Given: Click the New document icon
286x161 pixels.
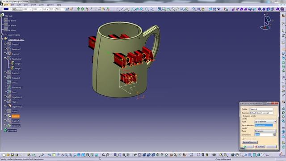Looking at the screenshot, I should [x=4, y=155].
